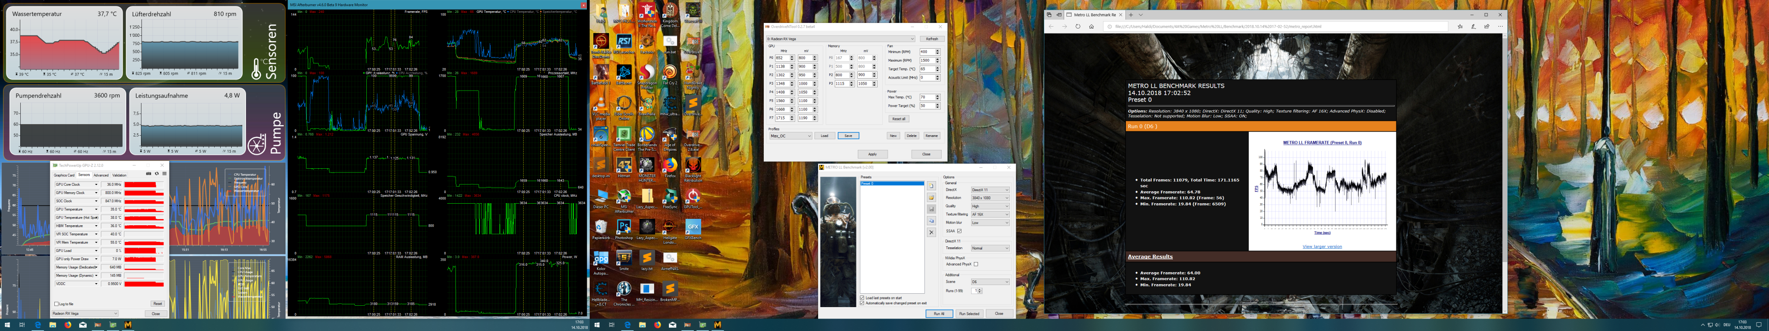Open Hitman desktop shortcut
1769x331 pixels.
click(624, 167)
